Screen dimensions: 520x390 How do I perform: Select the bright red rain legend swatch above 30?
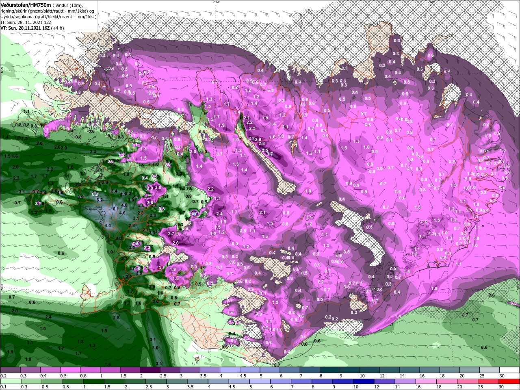tap(509, 381)
